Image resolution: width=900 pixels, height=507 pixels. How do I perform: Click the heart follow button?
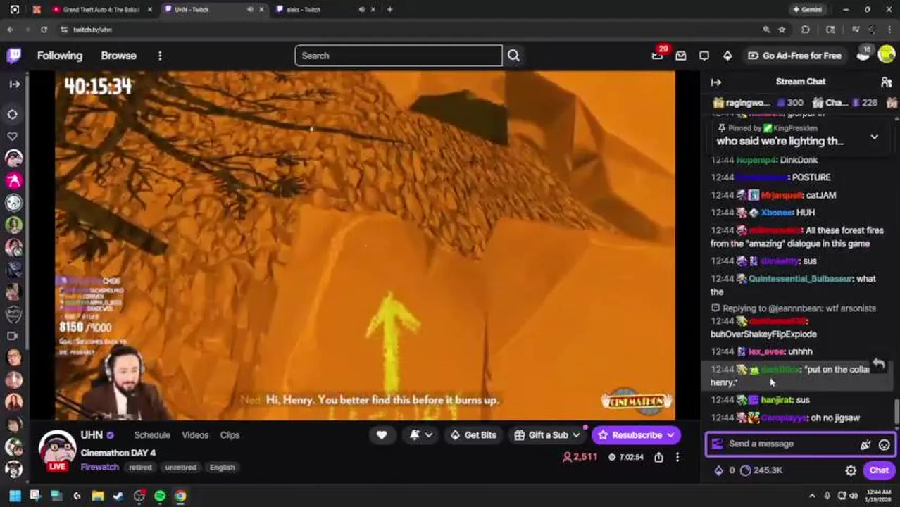tap(382, 435)
